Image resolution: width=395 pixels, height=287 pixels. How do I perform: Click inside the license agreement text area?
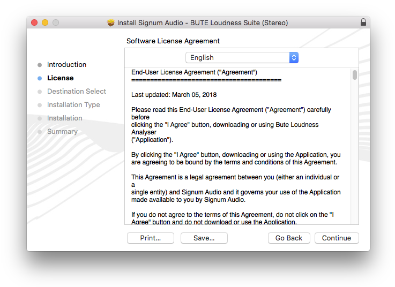(x=236, y=161)
